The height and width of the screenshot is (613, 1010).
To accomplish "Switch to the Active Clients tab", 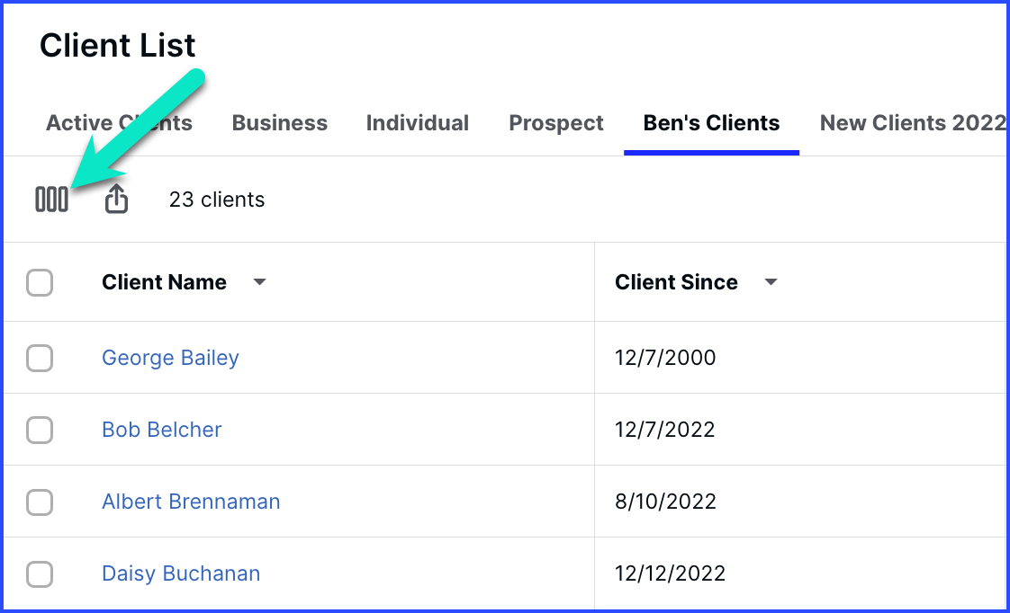I will pos(119,123).
